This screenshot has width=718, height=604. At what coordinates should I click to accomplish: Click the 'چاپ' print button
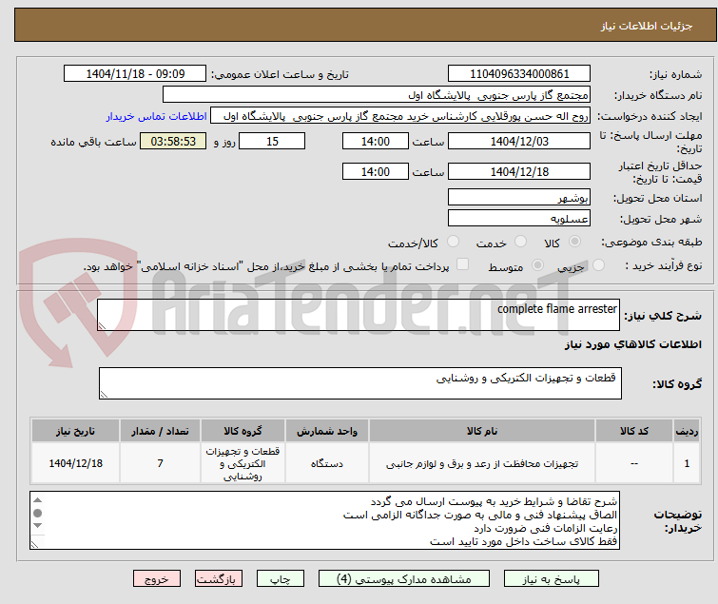(281, 579)
